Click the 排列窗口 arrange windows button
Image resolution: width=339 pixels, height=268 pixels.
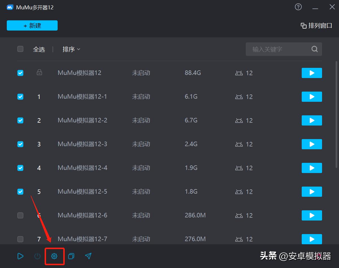coord(316,25)
